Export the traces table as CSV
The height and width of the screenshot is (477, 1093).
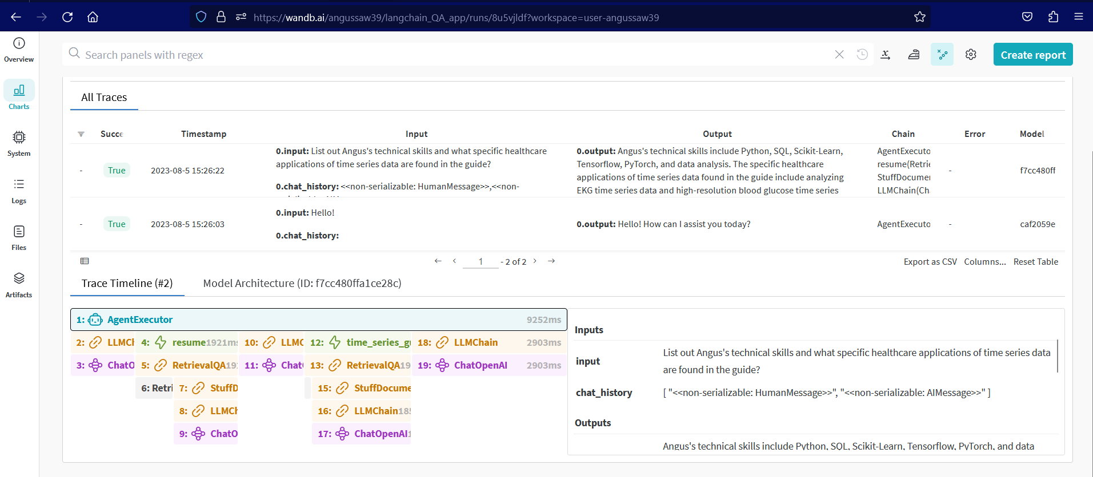tap(930, 262)
